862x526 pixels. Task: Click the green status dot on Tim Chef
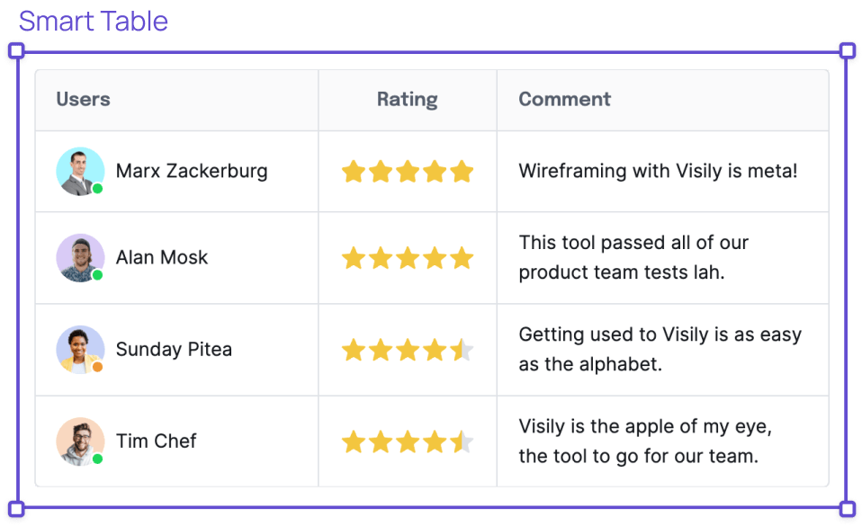[x=97, y=459]
